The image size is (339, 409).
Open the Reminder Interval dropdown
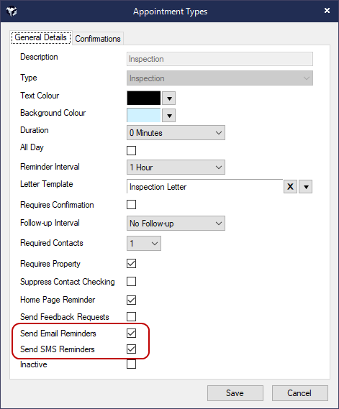(176, 167)
